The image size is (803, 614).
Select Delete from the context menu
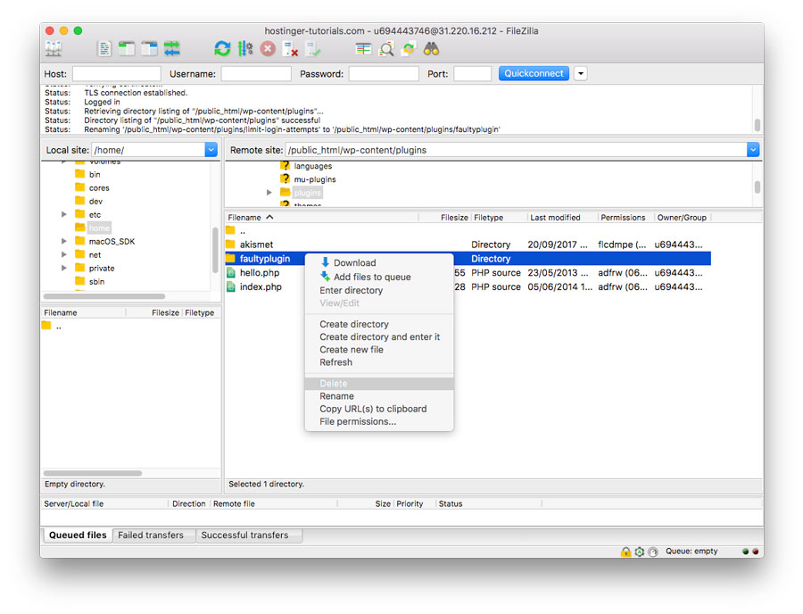point(379,384)
